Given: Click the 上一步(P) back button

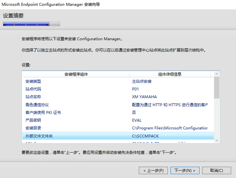Looking at the screenshot, I should coord(153,170).
